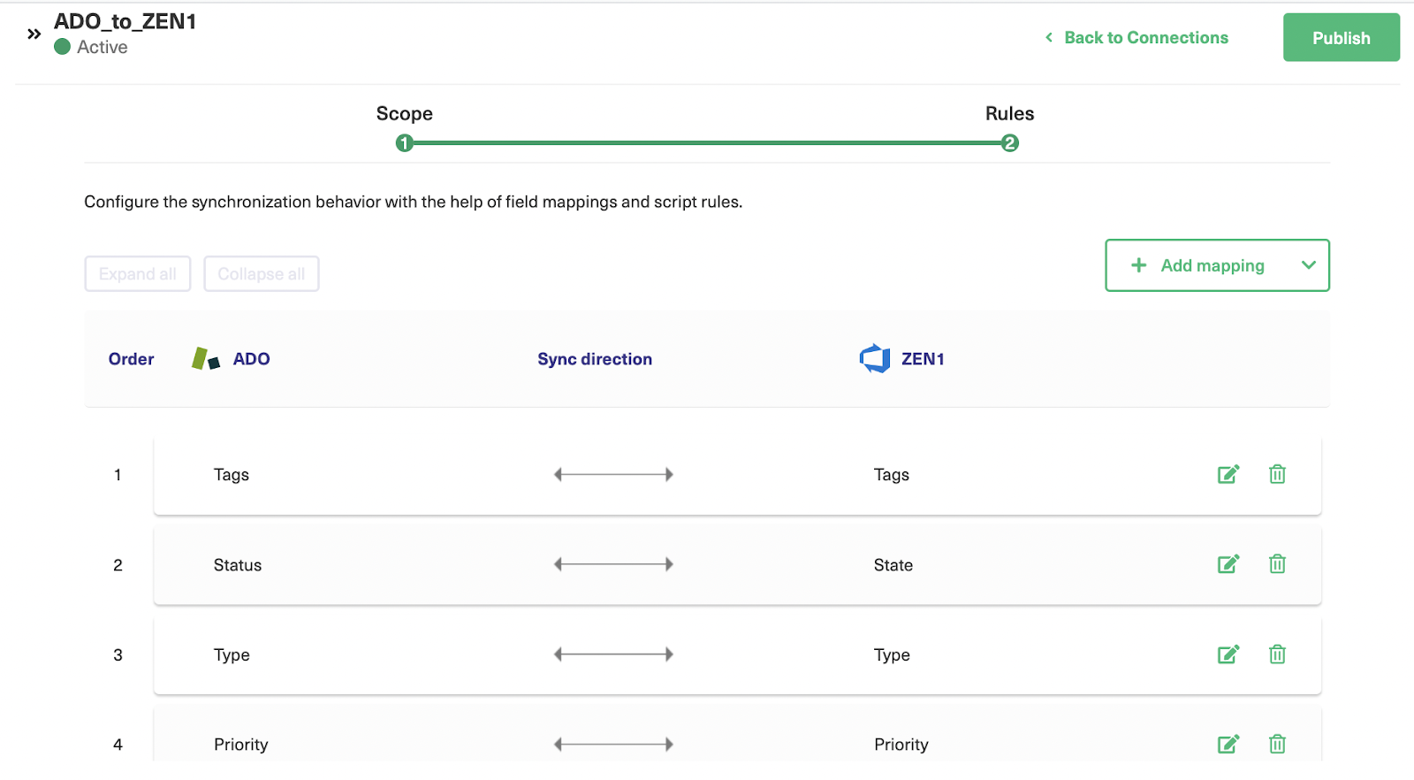Delete the Status to State mapping
The width and height of the screenshot is (1414, 780).
[x=1277, y=564]
